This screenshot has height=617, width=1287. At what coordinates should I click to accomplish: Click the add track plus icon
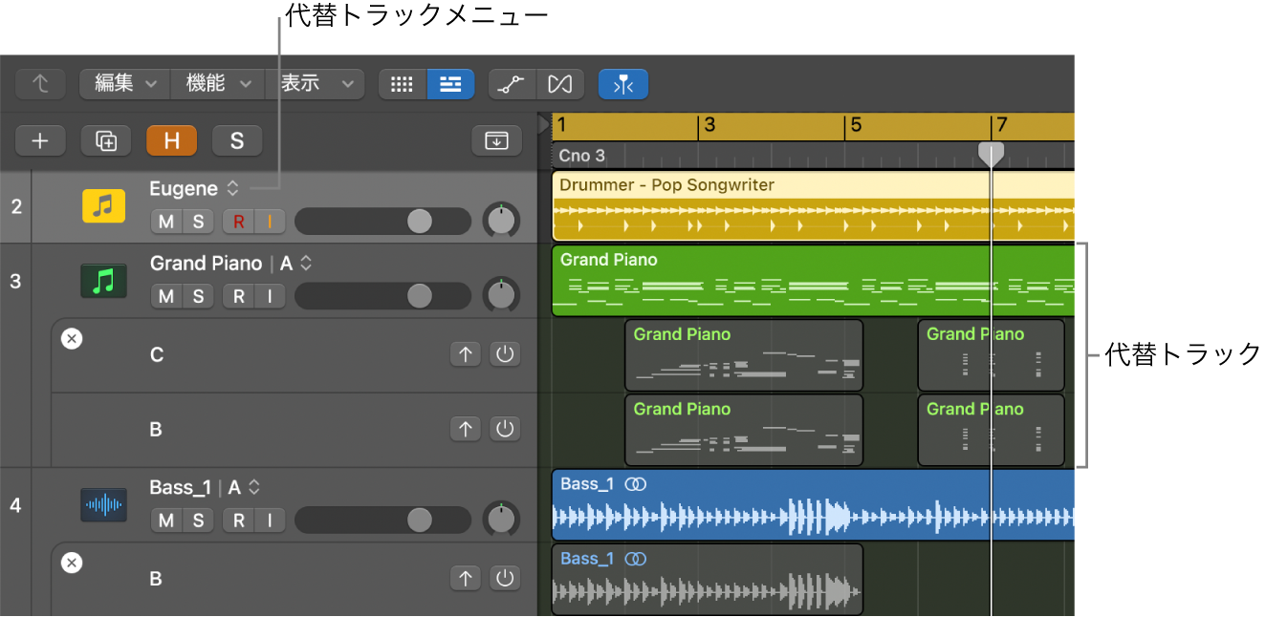pos(40,141)
